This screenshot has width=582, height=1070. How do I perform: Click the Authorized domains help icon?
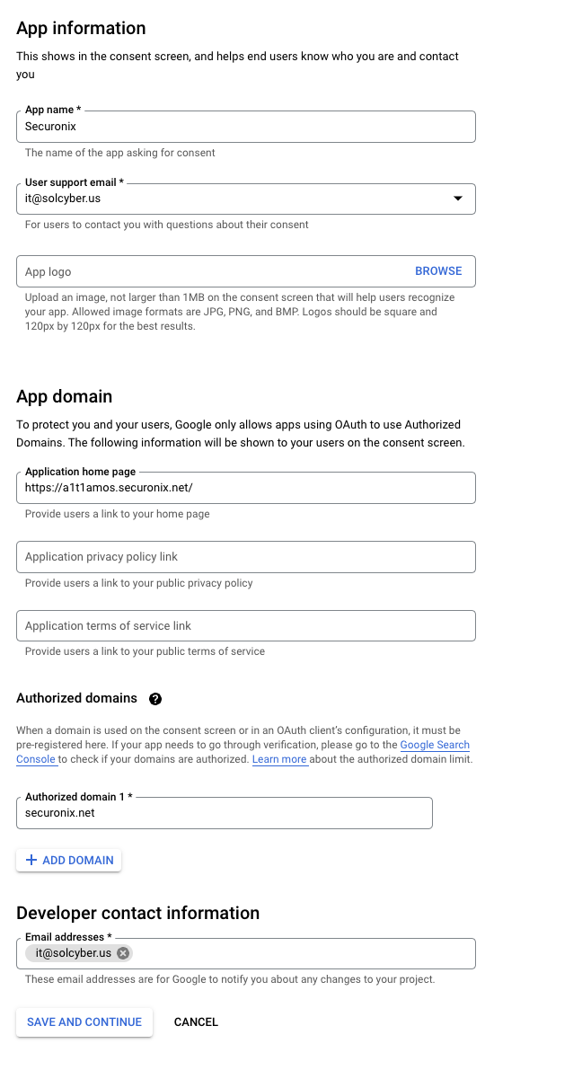(x=155, y=698)
